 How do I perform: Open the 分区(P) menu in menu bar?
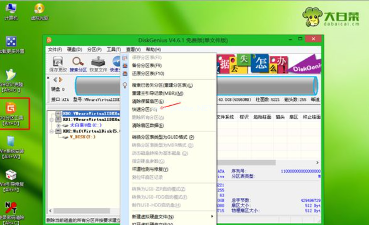pos(94,49)
